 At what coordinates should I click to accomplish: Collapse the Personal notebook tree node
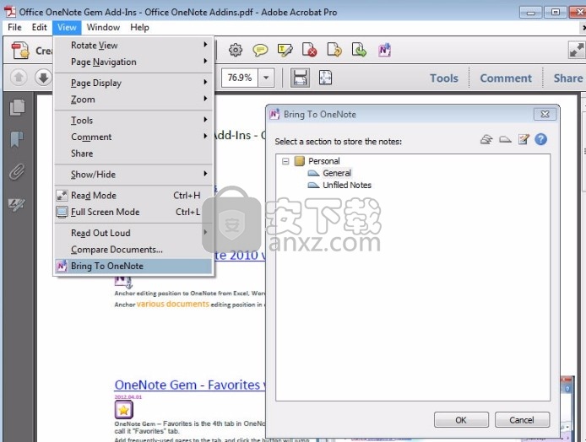pos(285,161)
